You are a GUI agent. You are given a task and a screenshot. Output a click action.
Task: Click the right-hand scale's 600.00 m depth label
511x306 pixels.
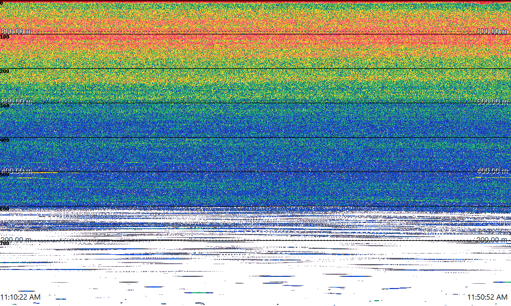pos(492,101)
